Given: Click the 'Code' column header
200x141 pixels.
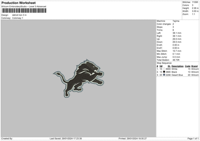Looking at the screenshot, I should click(187, 66).
